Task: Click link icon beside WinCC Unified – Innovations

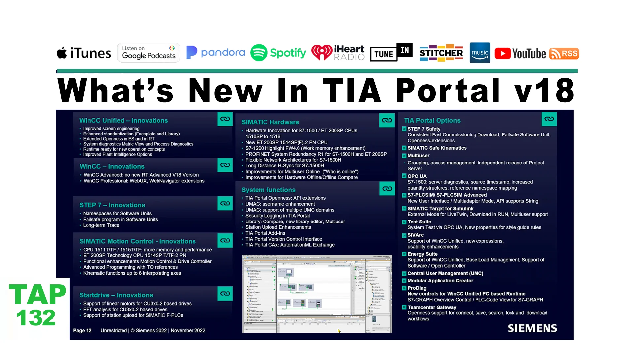Action: coord(225,119)
